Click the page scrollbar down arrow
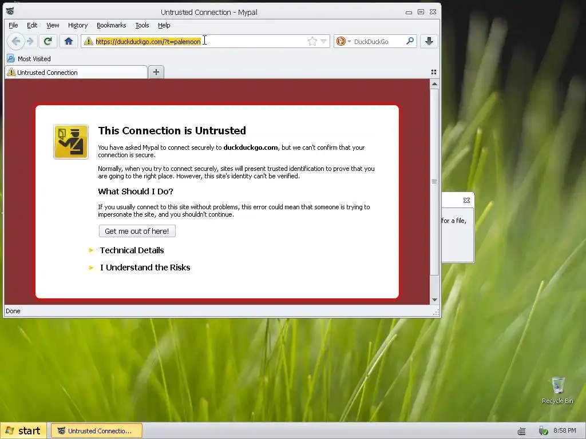This screenshot has width=586, height=439. (434, 300)
